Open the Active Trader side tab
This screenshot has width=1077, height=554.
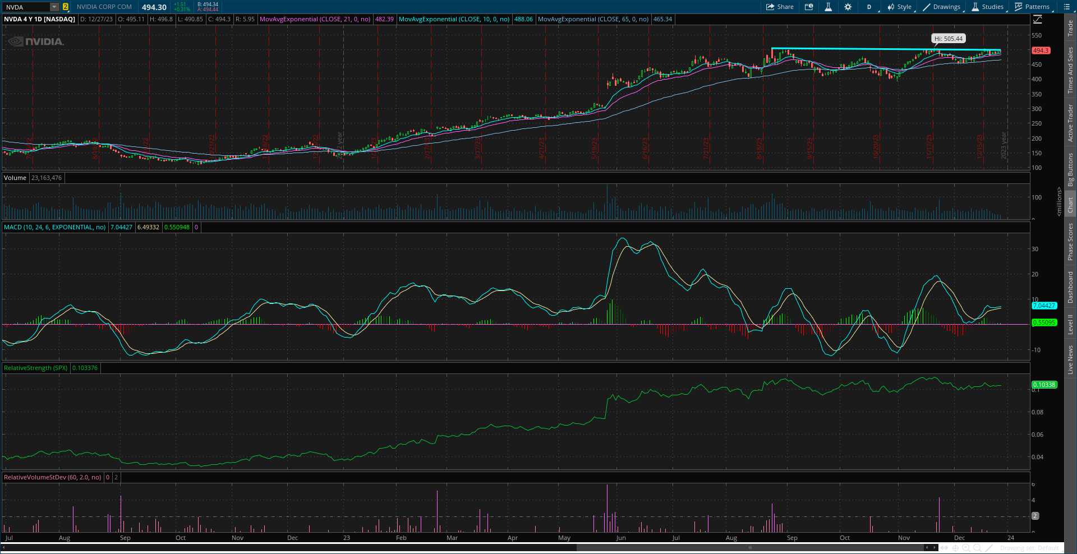(1070, 123)
